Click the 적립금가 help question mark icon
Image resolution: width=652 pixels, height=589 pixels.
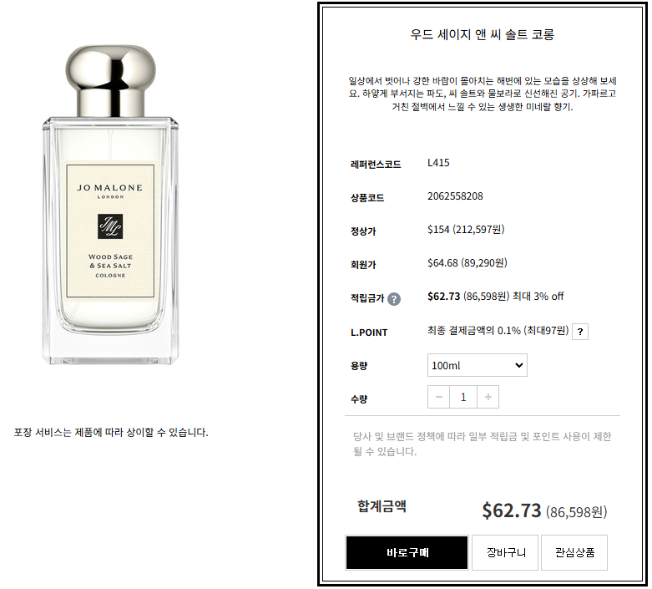pyautogui.click(x=394, y=299)
